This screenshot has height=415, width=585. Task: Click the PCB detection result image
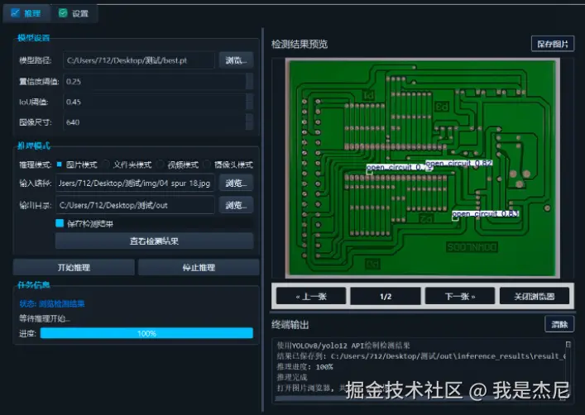[x=422, y=168]
